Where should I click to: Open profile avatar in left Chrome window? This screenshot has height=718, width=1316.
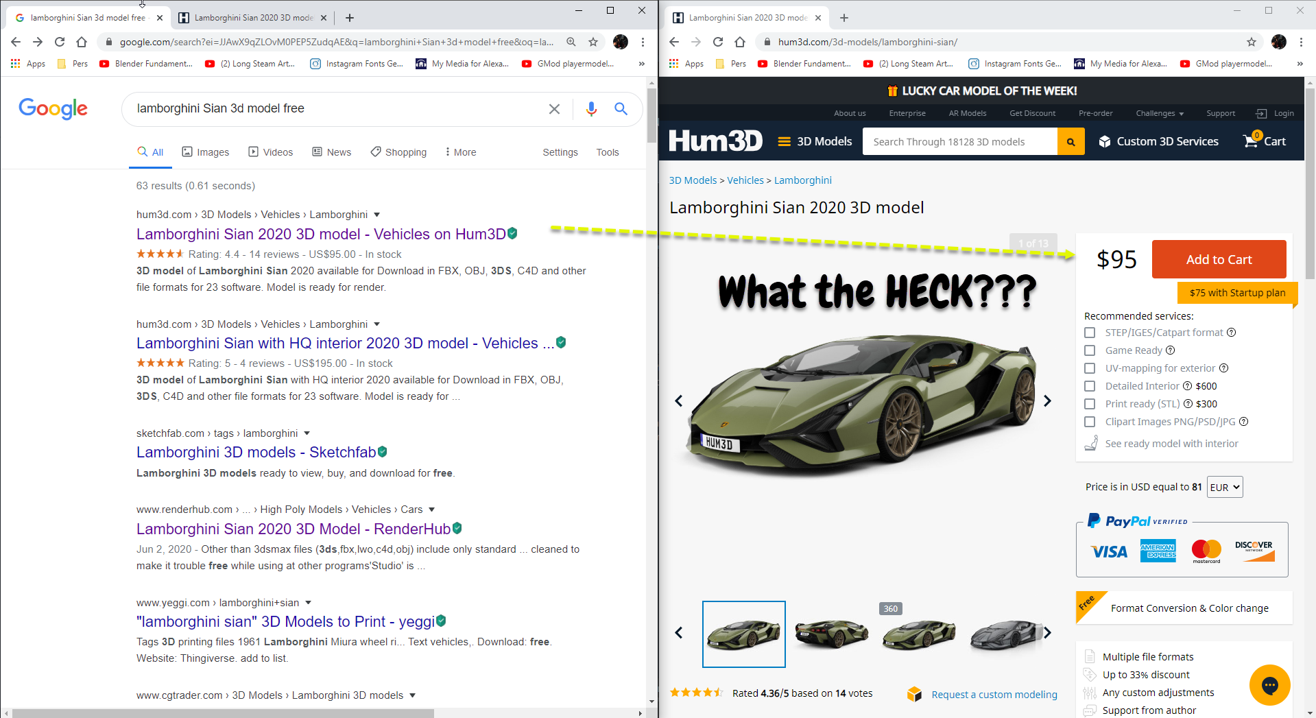621,42
